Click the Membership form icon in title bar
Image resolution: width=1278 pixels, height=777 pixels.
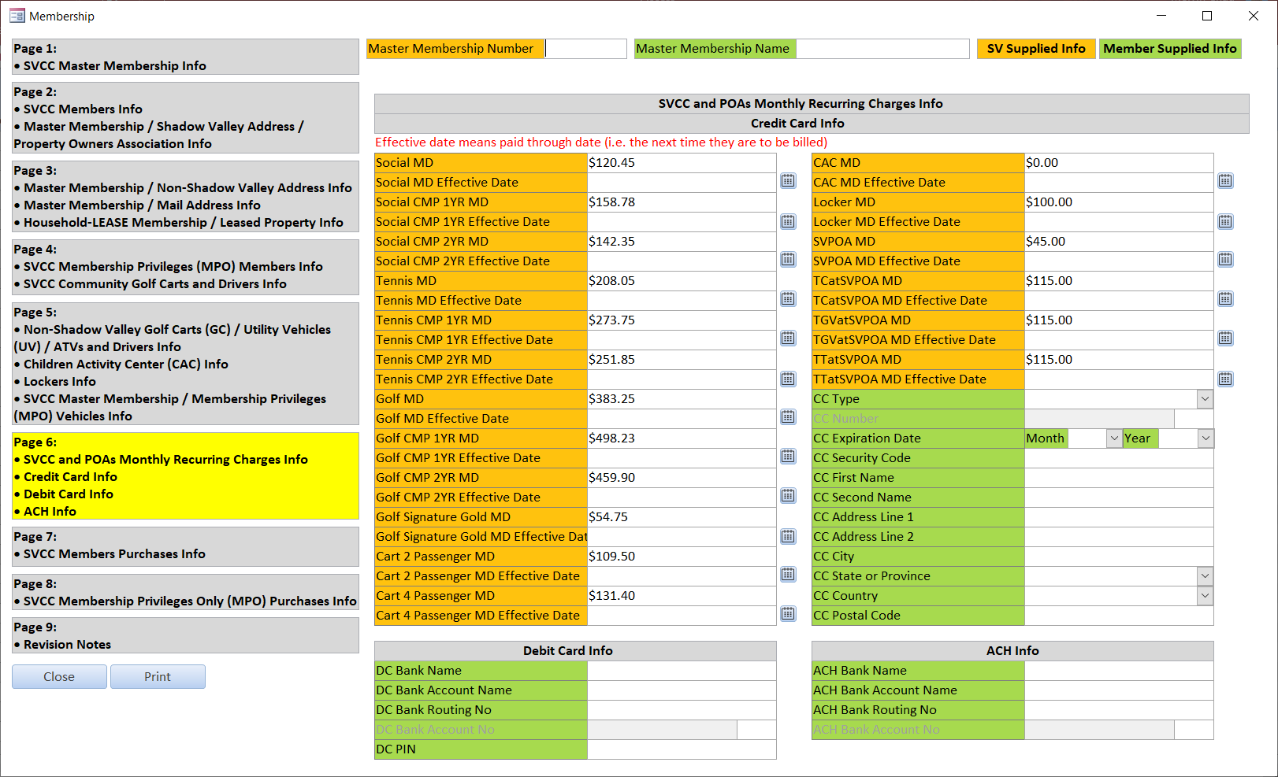pos(17,16)
